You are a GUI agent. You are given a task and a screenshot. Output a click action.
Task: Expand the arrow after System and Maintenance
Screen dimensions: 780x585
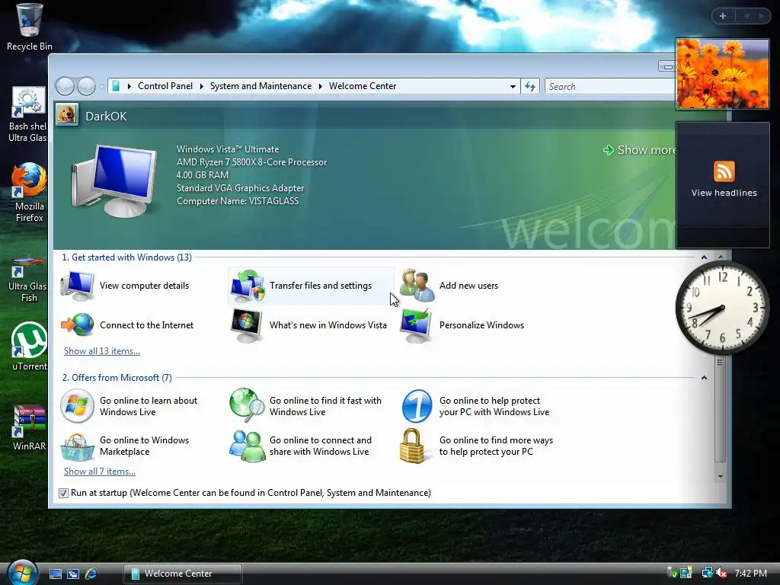pyautogui.click(x=321, y=86)
